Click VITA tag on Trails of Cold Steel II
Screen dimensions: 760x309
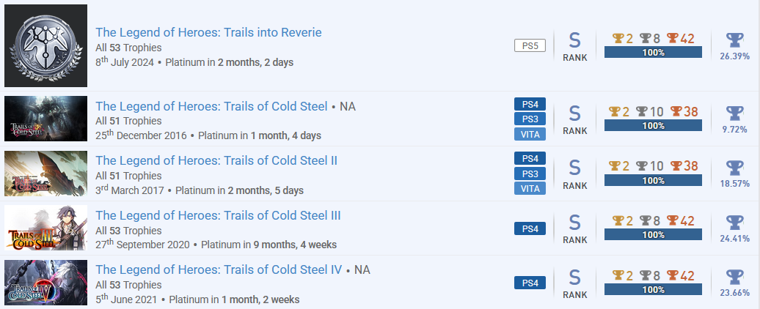(530, 189)
